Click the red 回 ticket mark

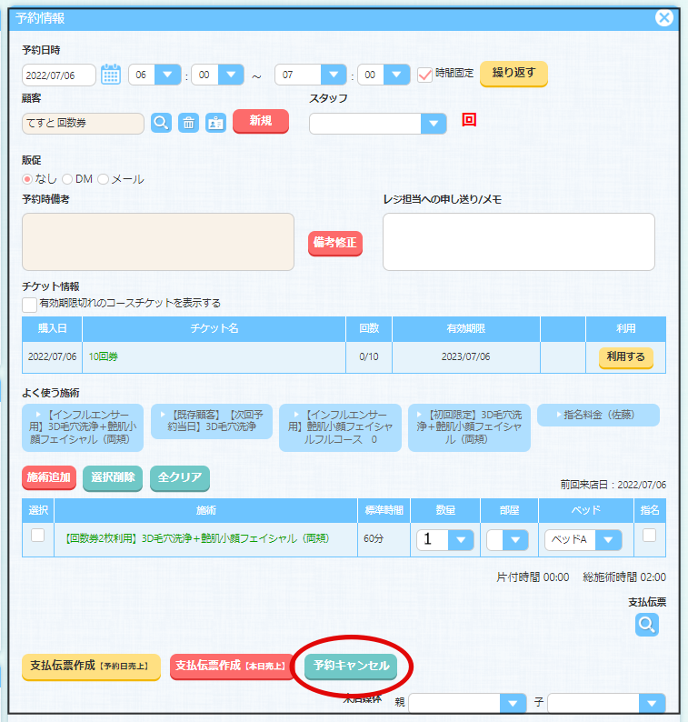tap(469, 120)
